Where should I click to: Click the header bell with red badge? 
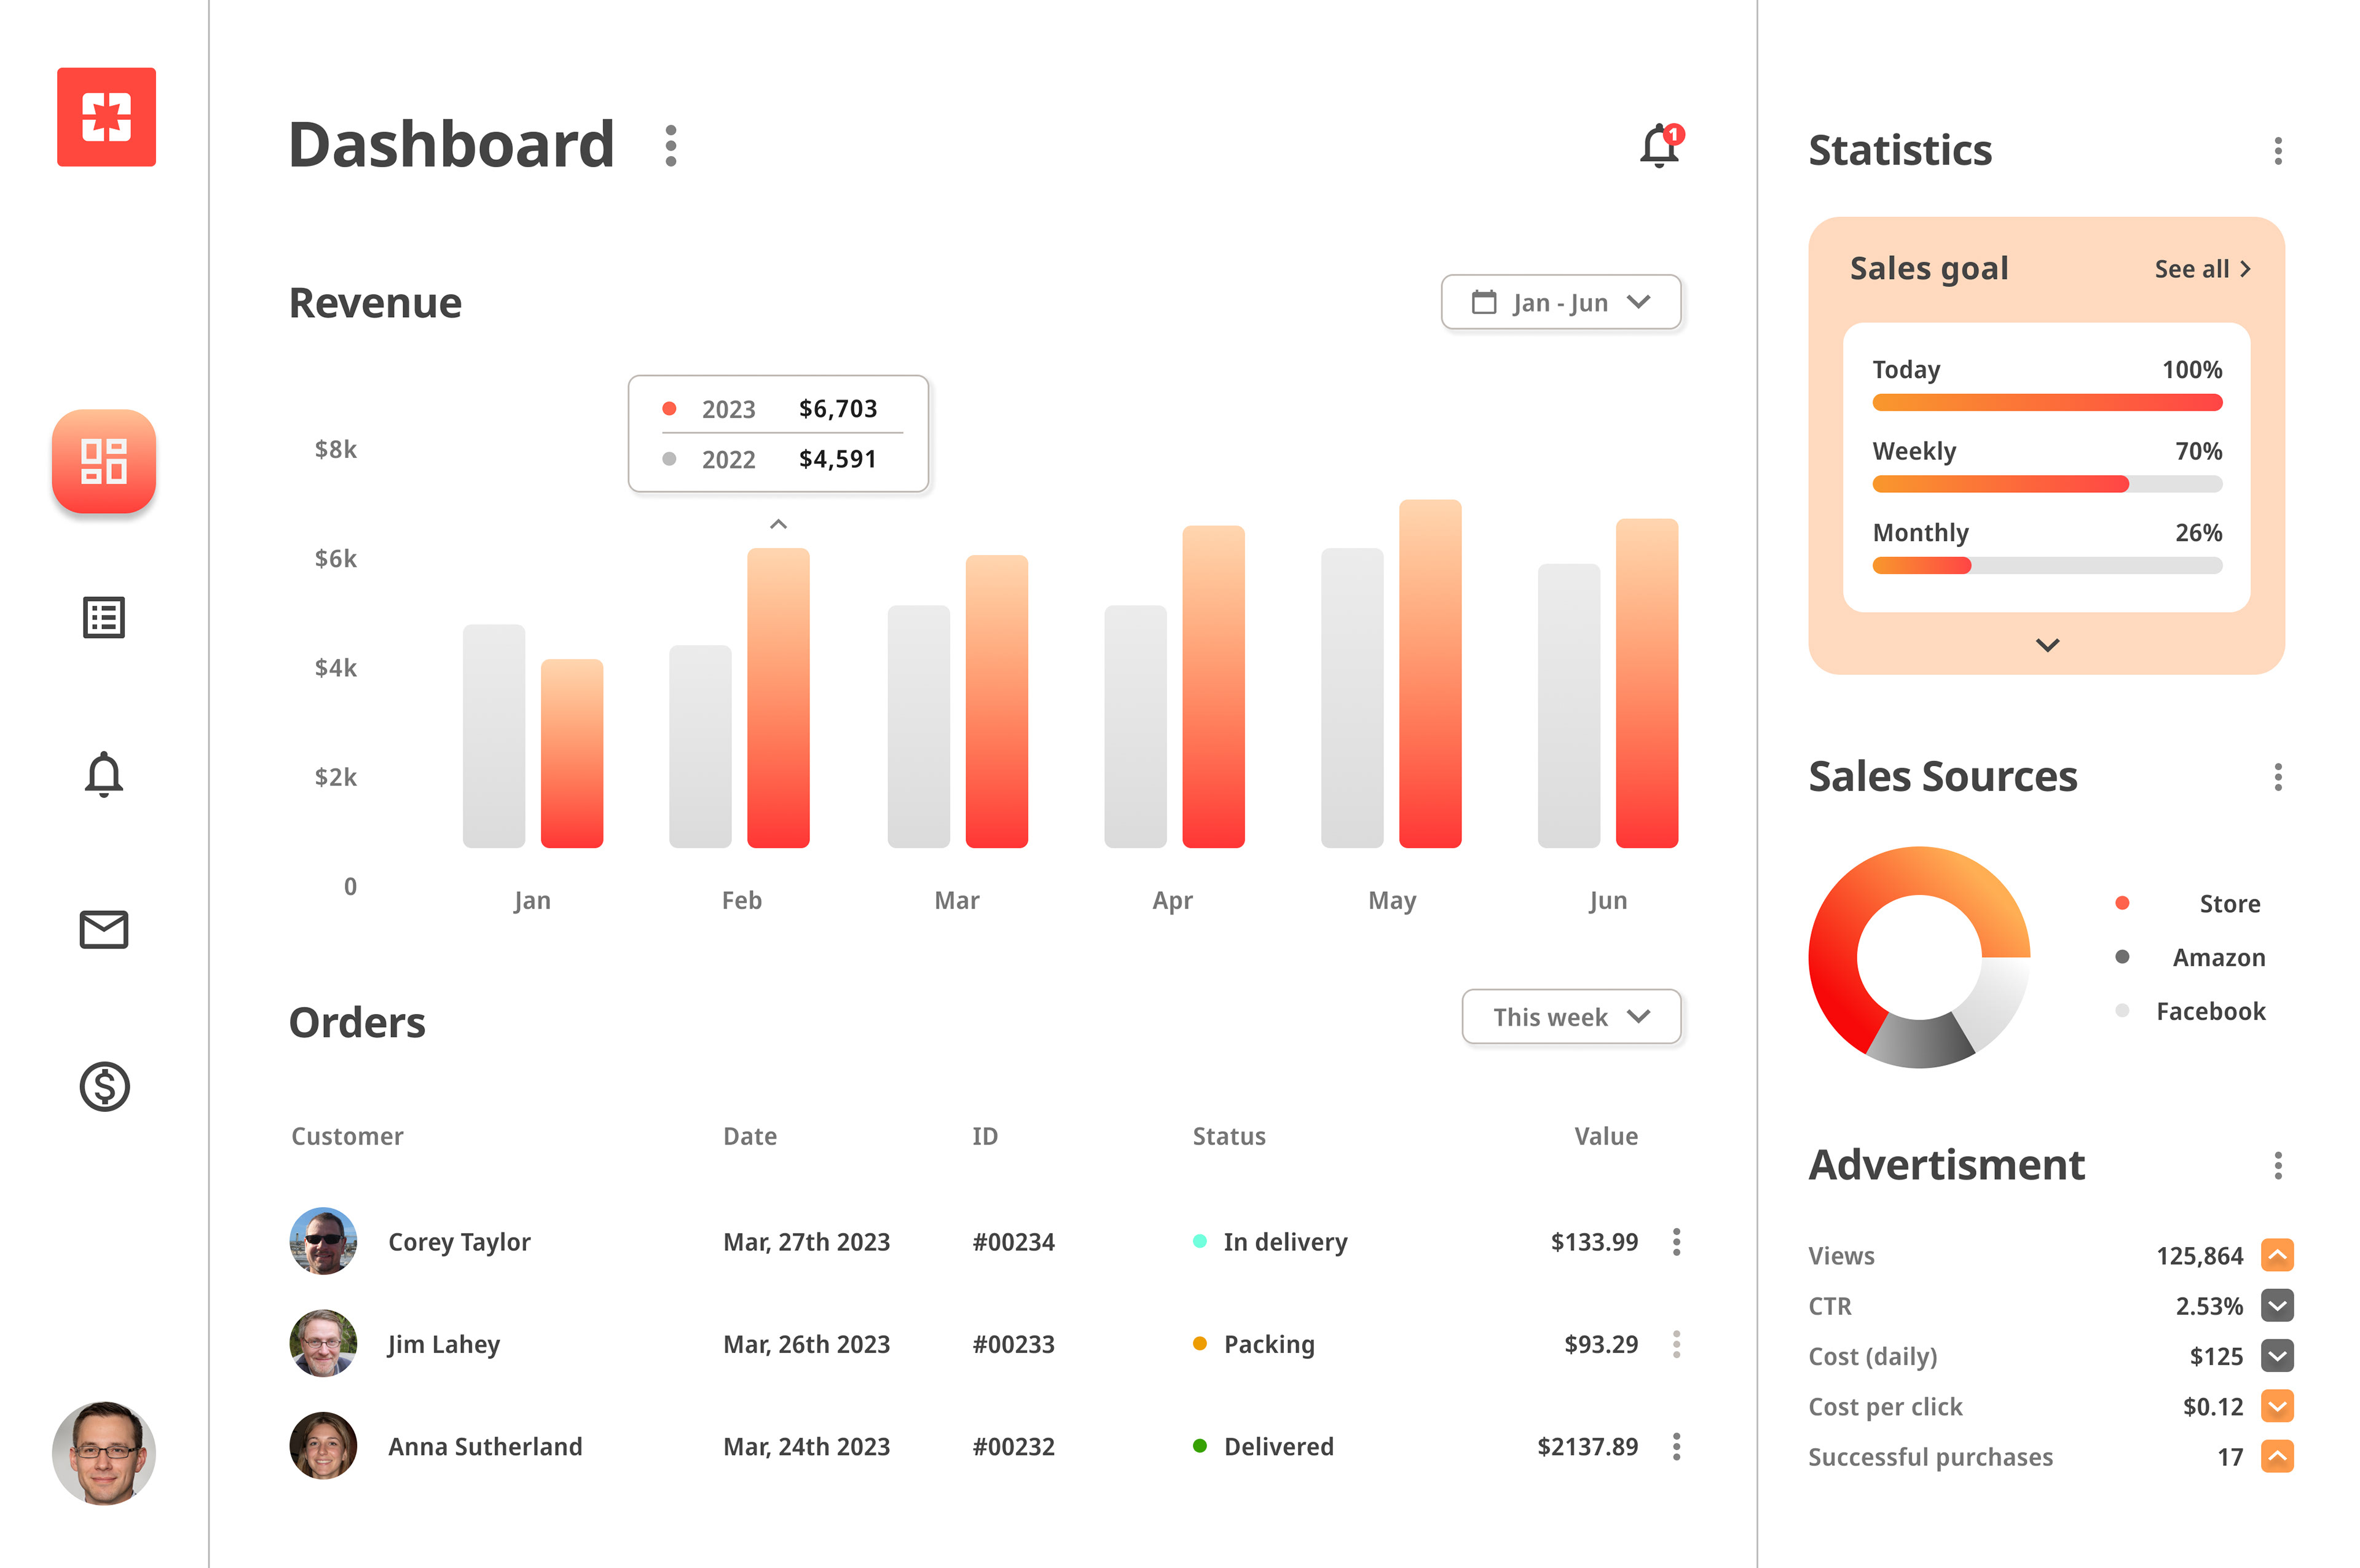pyautogui.click(x=1659, y=146)
